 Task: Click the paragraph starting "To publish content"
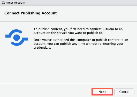click(78, 31)
